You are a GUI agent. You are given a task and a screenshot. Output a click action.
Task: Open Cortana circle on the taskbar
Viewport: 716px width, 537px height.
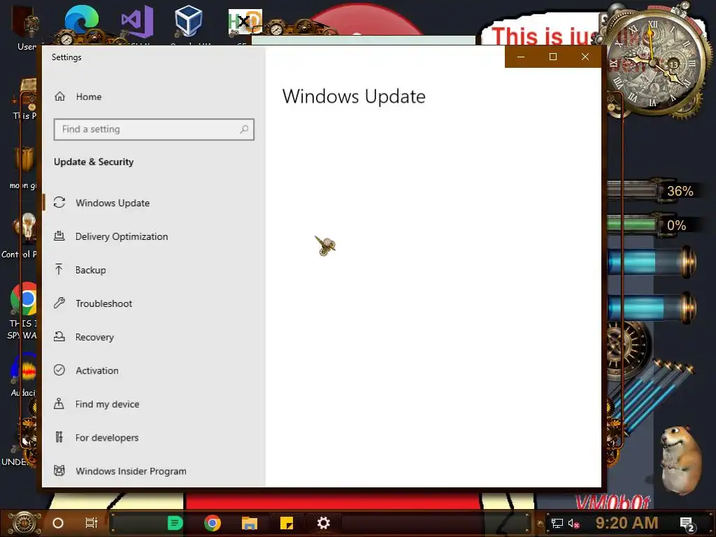58,523
